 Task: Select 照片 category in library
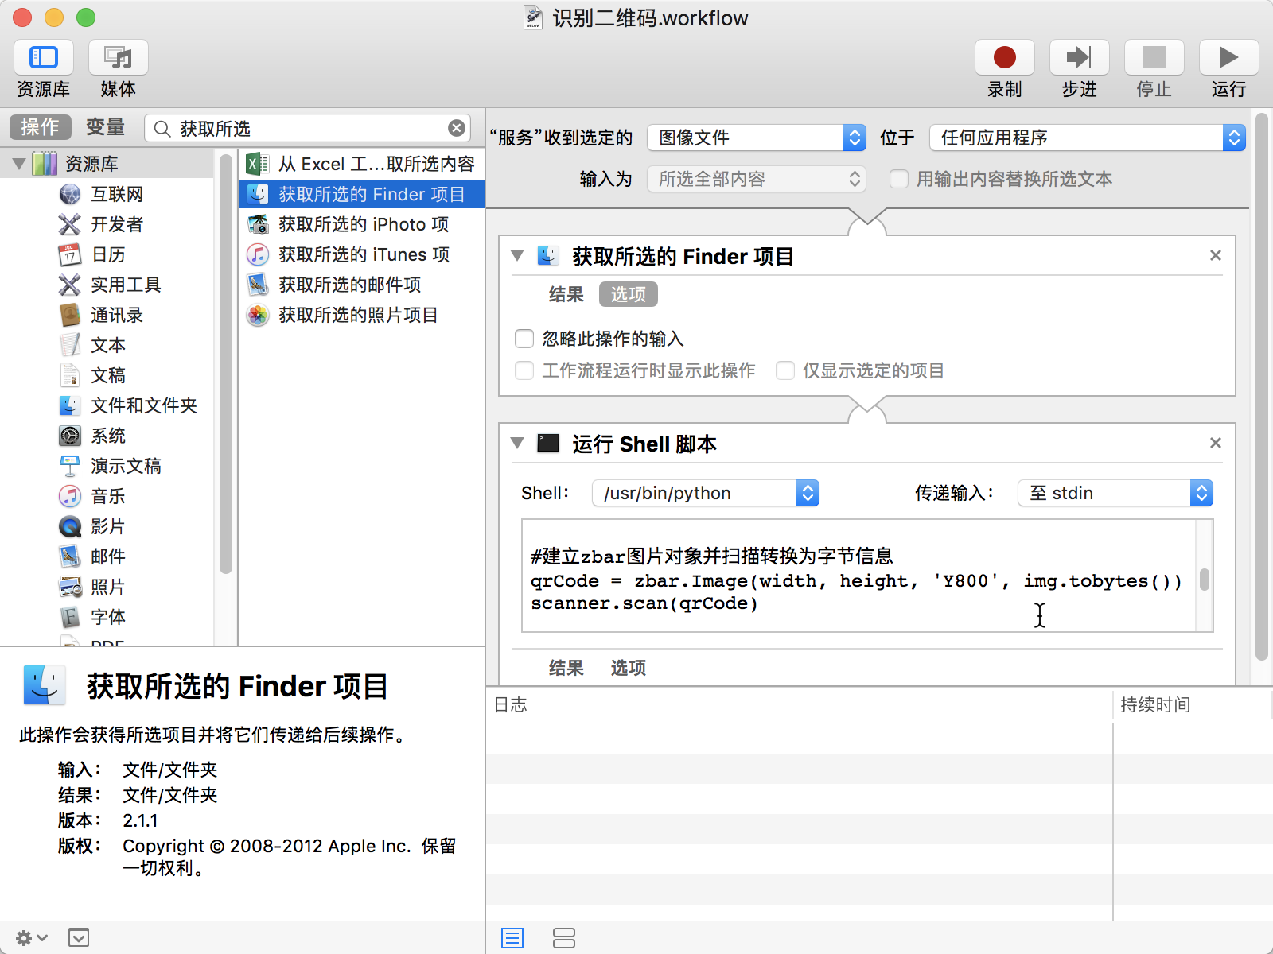107,587
